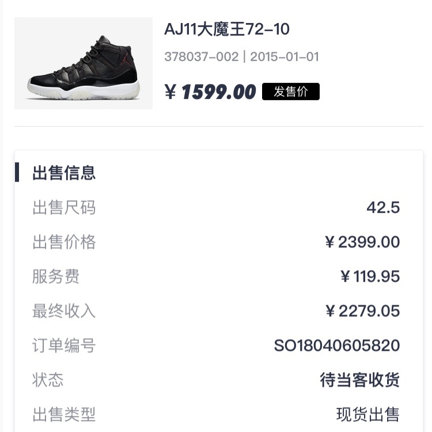Image resolution: width=432 pixels, height=432 pixels.
Task: Tap the product title AJ11大魔王72-10
Action: pyautogui.click(x=227, y=29)
